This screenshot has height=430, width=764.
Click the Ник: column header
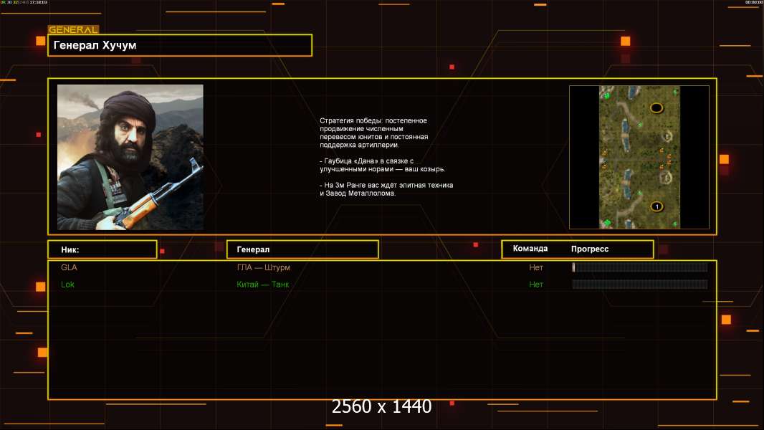tap(102, 249)
